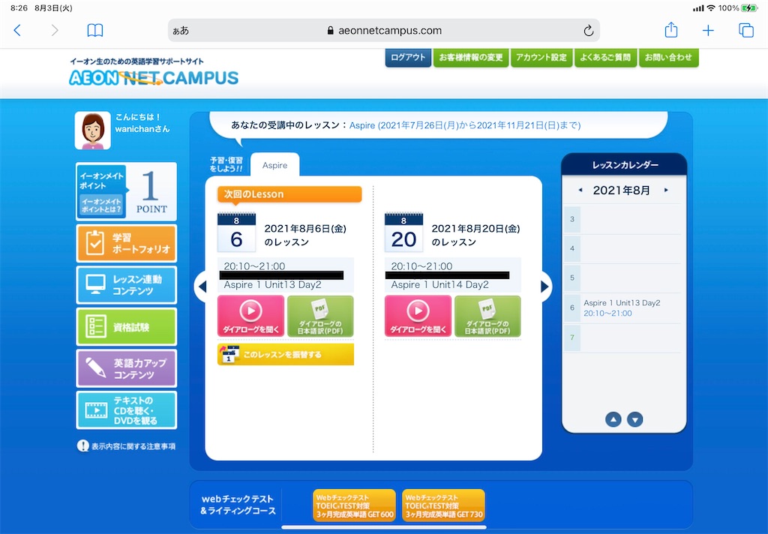
Task: Open 英語力アップコンテンツ in the sidebar
Action: [126, 368]
